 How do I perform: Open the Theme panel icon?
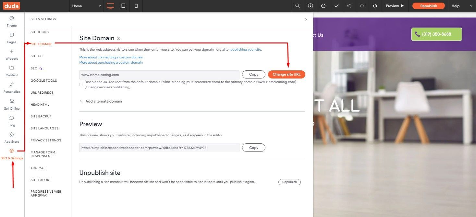pos(12,18)
